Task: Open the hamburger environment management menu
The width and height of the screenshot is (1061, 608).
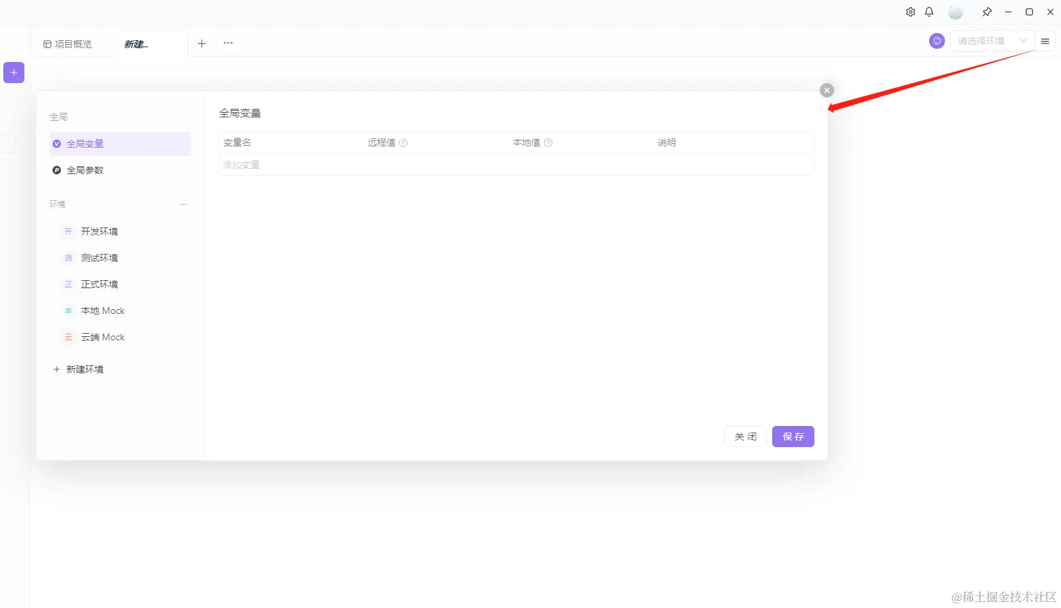Action: (1045, 41)
